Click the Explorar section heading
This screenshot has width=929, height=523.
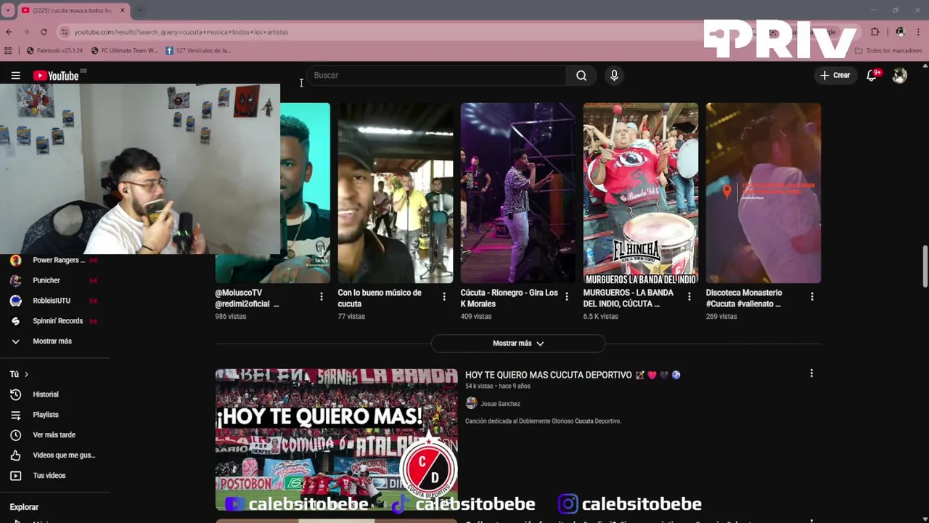coord(24,507)
